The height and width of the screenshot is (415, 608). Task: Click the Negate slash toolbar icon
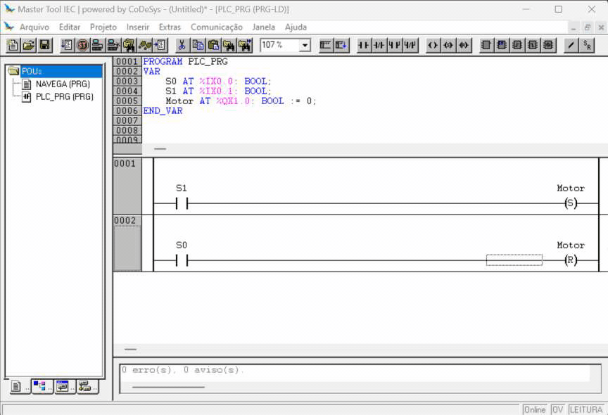pyautogui.click(x=571, y=45)
